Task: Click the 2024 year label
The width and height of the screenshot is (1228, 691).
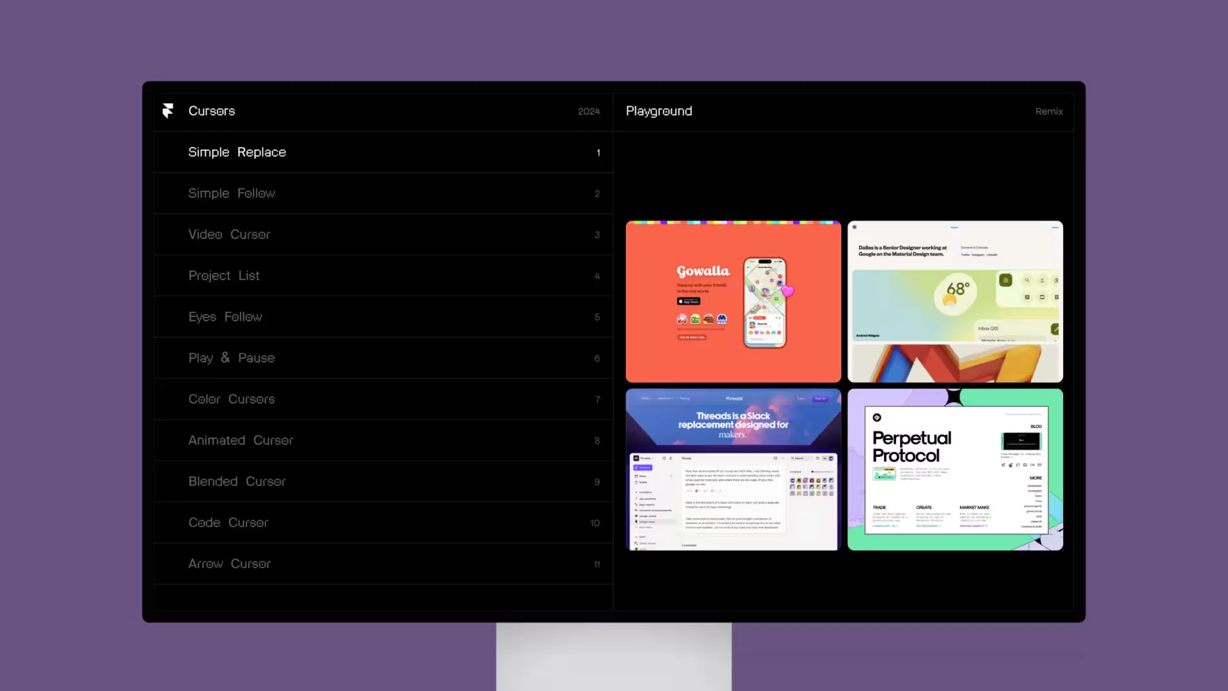Action: 588,111
